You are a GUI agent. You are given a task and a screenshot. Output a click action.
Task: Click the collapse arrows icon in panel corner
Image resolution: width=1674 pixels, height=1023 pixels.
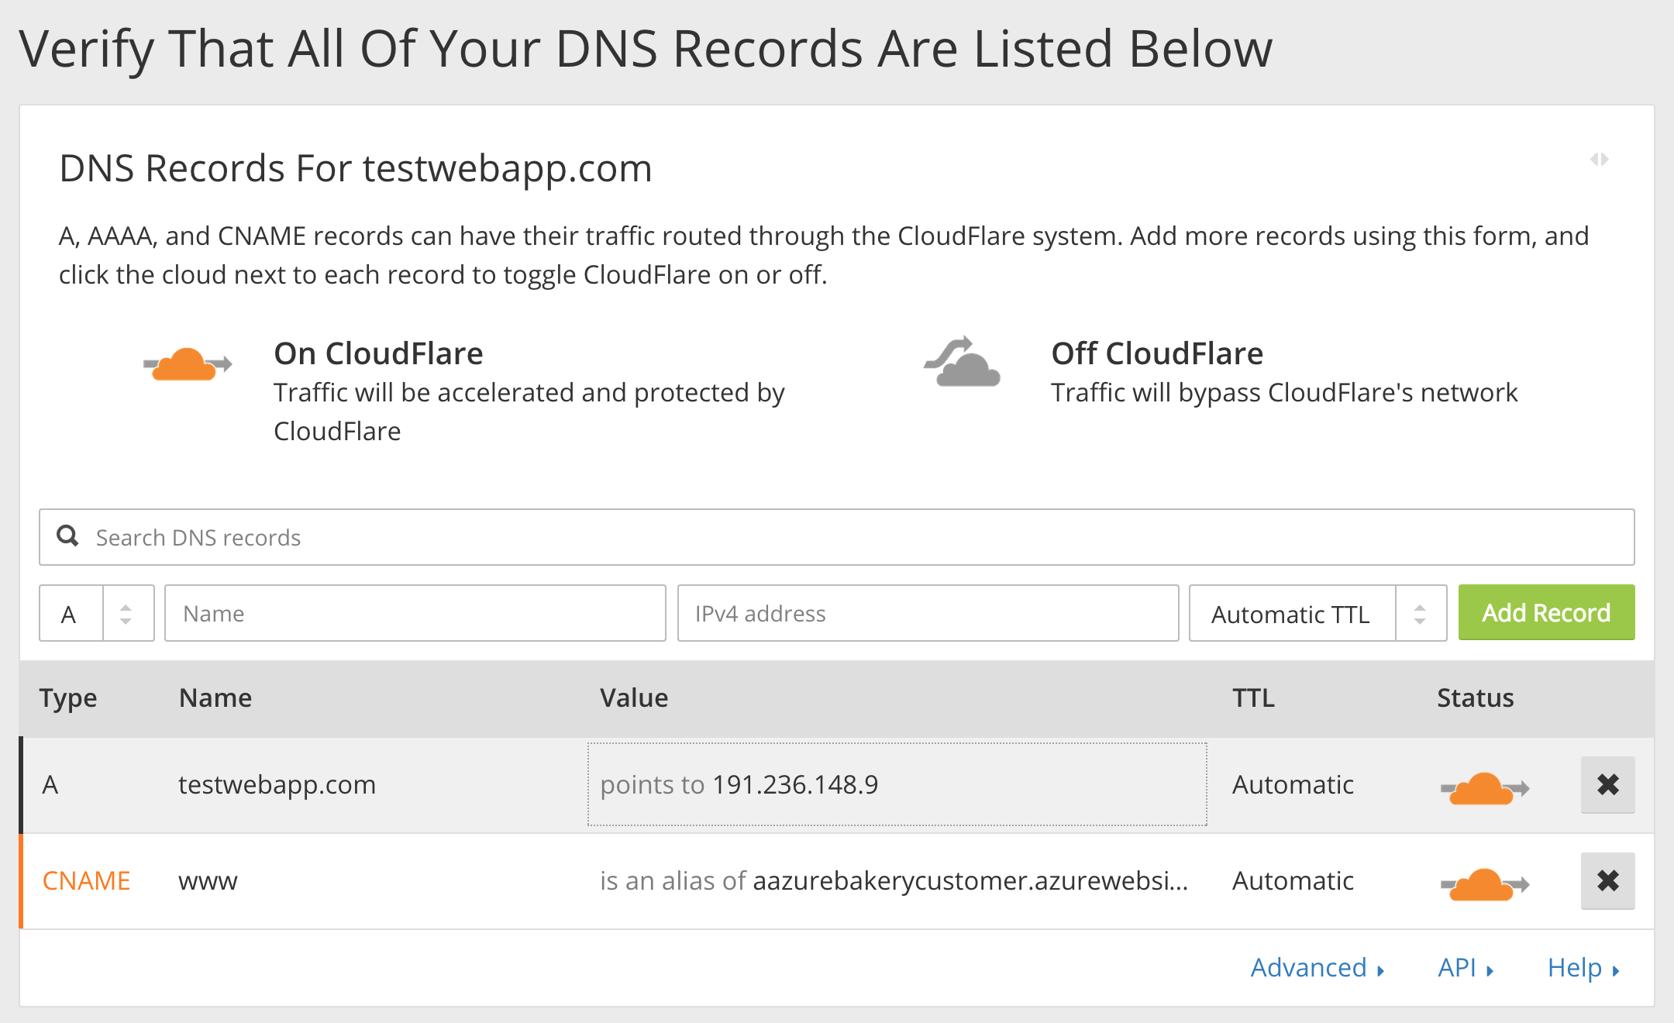click(1599, 160)
